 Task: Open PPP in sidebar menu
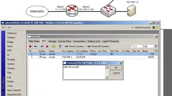click(9, 51)
